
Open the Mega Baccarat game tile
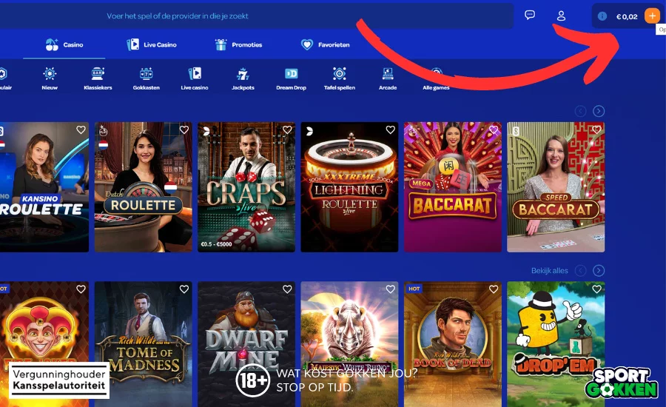pyautogui.click(x=453, y=187)
